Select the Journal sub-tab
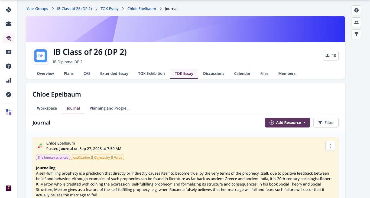The width and height of the screenshot is (370, 198). coord(73,108)
